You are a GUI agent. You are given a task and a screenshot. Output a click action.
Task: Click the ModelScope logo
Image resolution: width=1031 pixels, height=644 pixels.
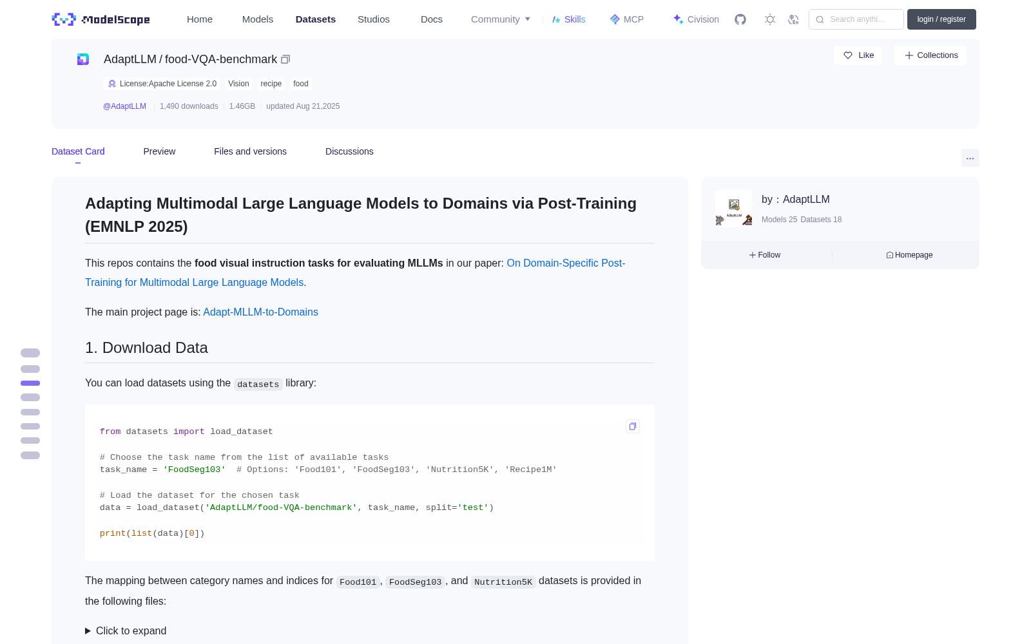pos(101,19)
